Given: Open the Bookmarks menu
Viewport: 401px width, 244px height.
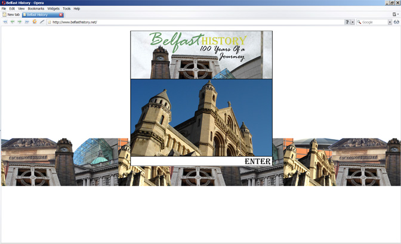Looking at the screenshot, I should pyautogui.click(x=36, y=9).
